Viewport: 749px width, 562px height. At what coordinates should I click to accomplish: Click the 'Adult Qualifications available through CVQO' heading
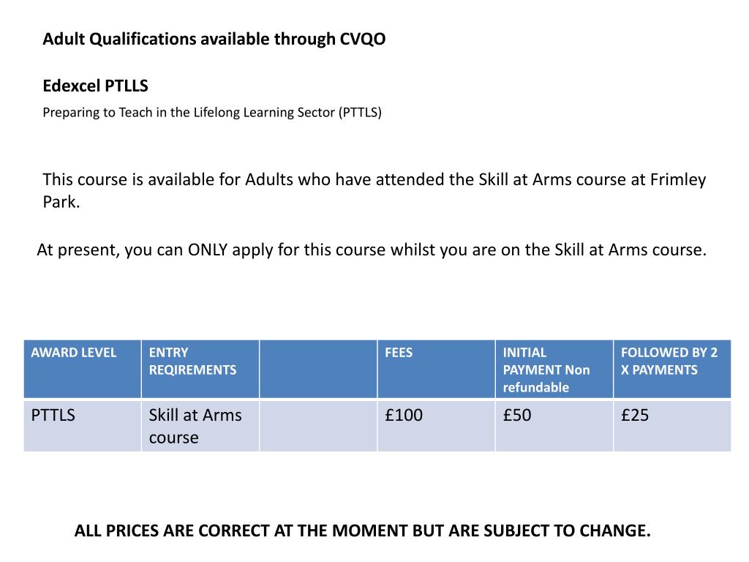[214, 40]
